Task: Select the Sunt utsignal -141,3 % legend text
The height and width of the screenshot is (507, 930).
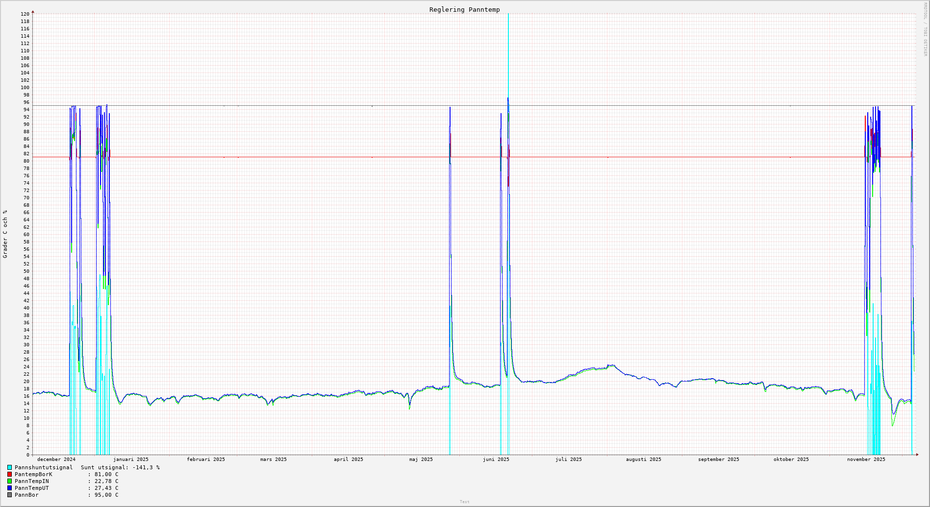Action: 120,468
